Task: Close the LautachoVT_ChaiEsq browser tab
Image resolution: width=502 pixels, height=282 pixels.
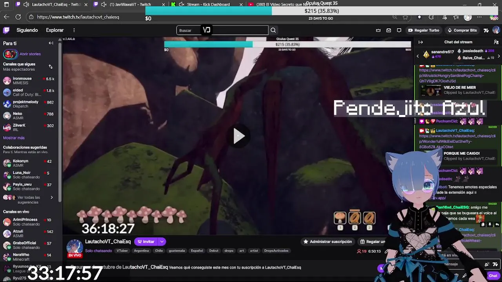Action: [x=86, y=4]
